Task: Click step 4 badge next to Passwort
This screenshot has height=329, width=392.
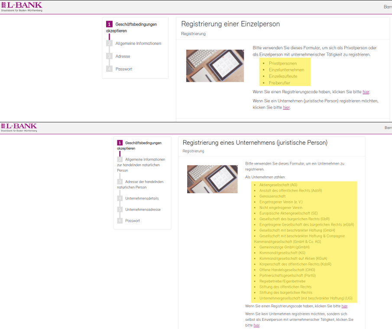Action: (109, 69)
